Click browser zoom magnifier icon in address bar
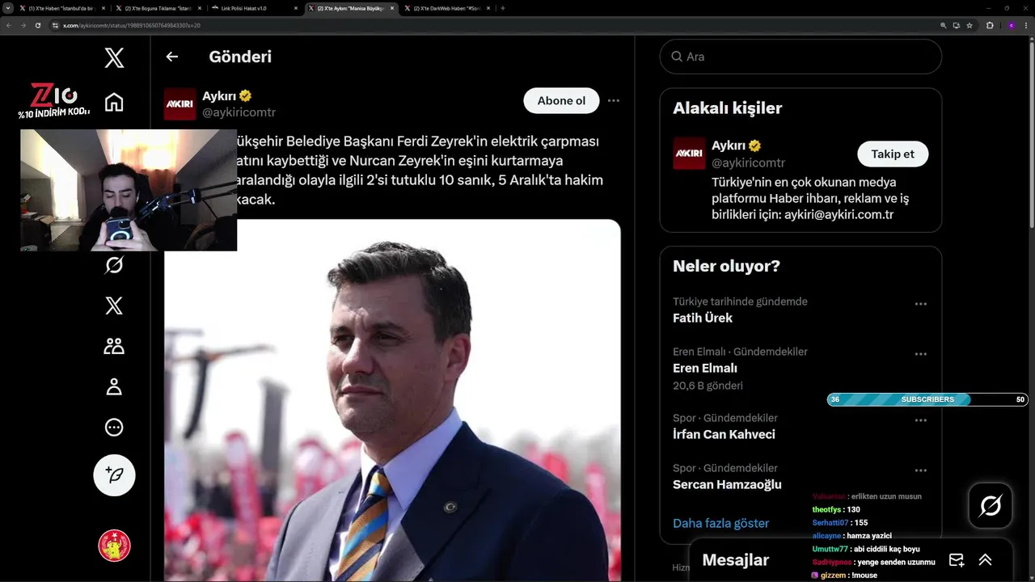 click(944, 25)
